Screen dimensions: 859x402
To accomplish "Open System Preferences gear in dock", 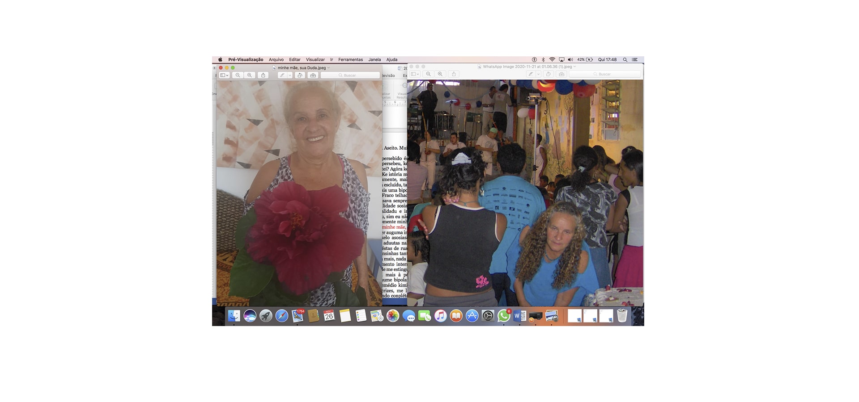I will point(488,316).
